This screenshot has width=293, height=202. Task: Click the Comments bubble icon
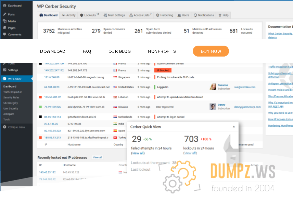[x=4, y=34]
